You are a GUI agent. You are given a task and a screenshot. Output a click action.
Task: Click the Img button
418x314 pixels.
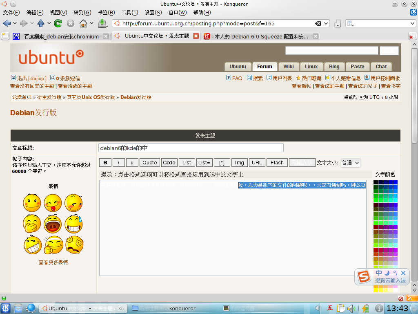click(239, 163)
